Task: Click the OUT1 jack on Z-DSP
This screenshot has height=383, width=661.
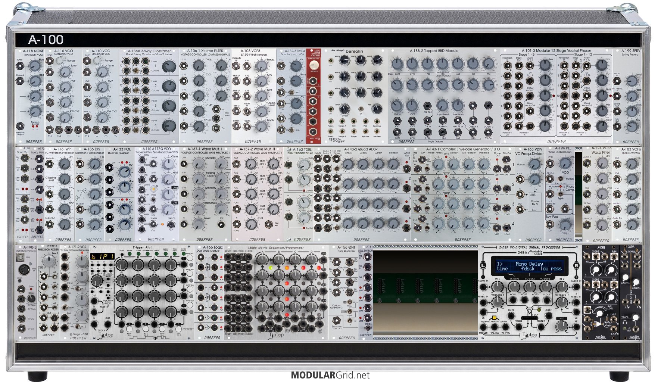Action: point(511,316)
